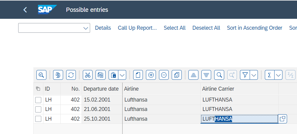The height and width of the screenshot is (134, 297).
Task: Click the Find magnifier icon in grid toolbar
Action: (x=219, y=75)
